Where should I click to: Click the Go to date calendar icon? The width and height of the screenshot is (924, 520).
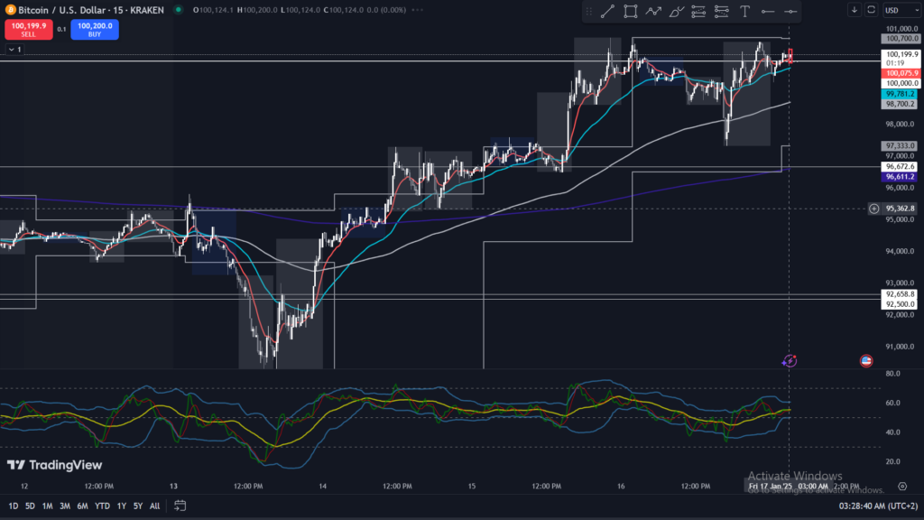pyautogui.click(x=180, y=506)
